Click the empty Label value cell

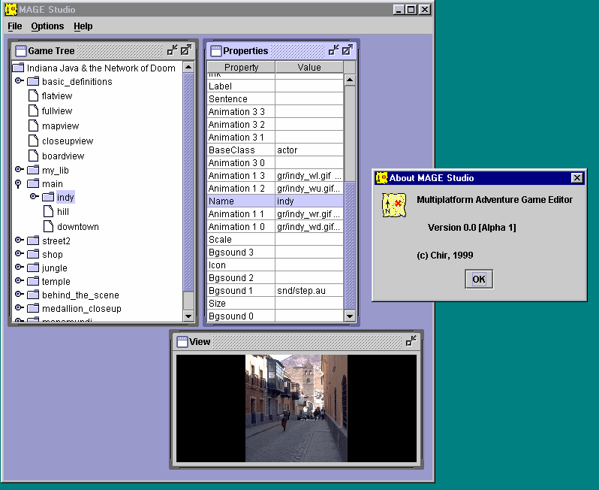click(309, 86)
